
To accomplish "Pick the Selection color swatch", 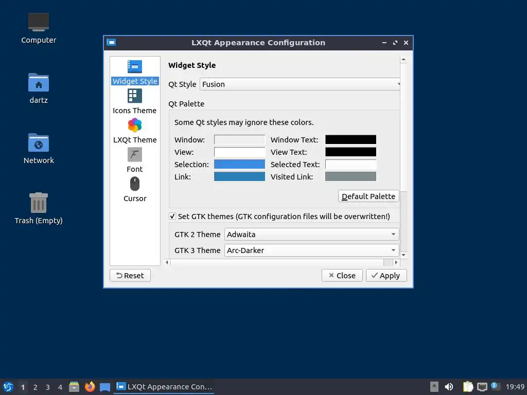I will point(239,164).
